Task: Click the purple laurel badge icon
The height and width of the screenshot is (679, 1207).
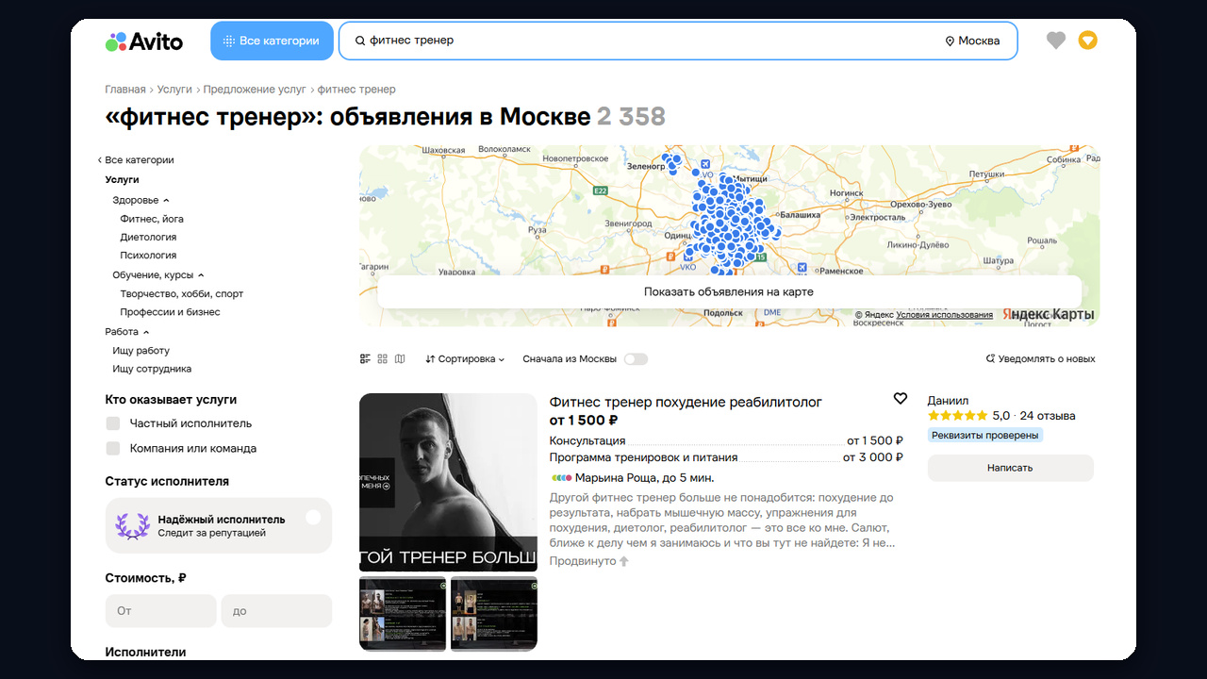Action: coord(132,525)
